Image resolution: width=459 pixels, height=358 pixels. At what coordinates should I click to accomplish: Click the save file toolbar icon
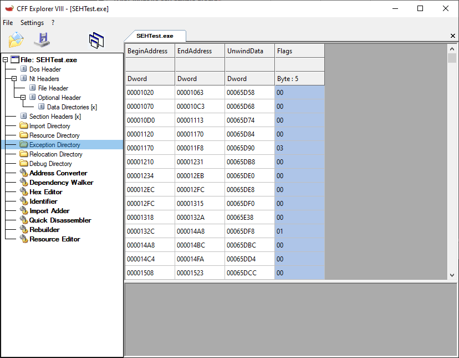[x=42, y=39]
